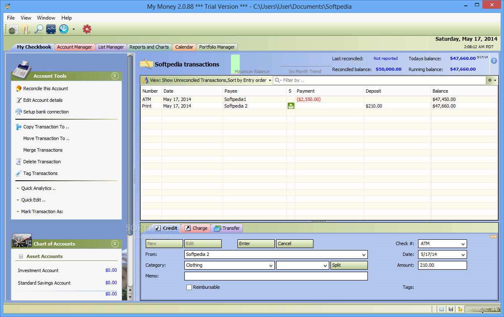Open the File menu
504x317 pixels.
point(11,18)
